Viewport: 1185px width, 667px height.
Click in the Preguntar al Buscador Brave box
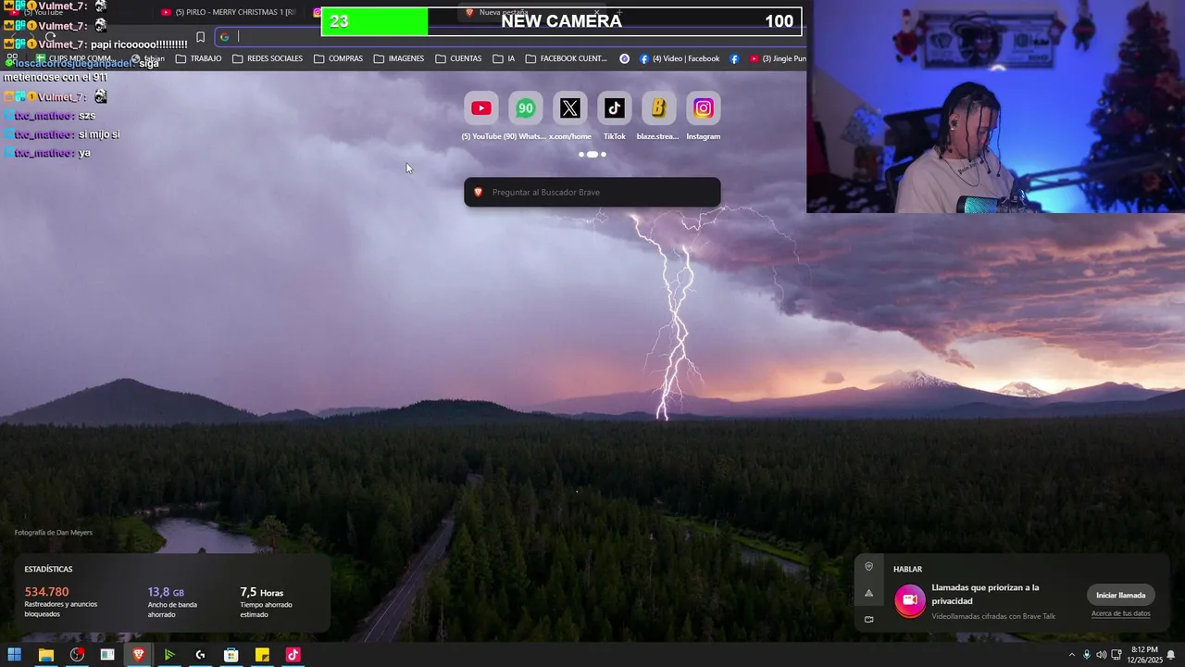(592, 192)
